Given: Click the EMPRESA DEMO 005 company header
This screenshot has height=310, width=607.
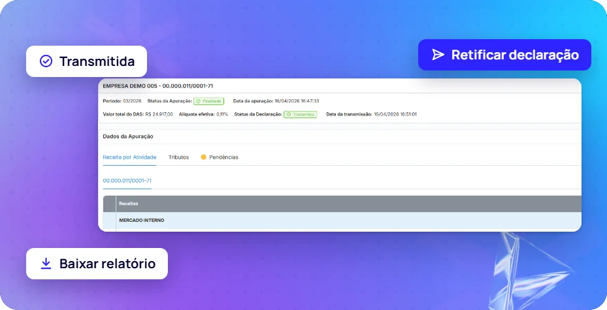Looking at the screenshot, I should [158, 85].
